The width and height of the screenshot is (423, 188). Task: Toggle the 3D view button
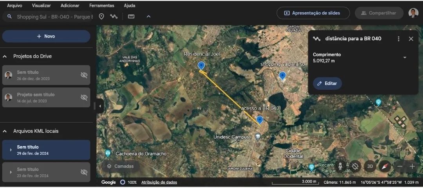click(370, 166)
